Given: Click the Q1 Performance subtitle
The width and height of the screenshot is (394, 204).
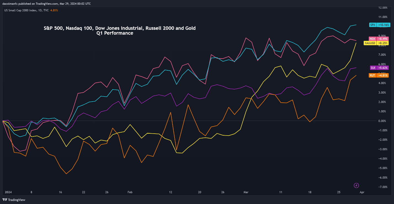Looking at the screenshot, I should pyautogui.click(x=115, y=33).
